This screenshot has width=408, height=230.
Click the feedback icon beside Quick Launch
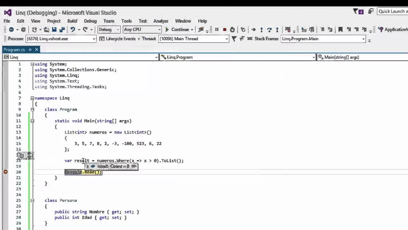tap(371, 11)
